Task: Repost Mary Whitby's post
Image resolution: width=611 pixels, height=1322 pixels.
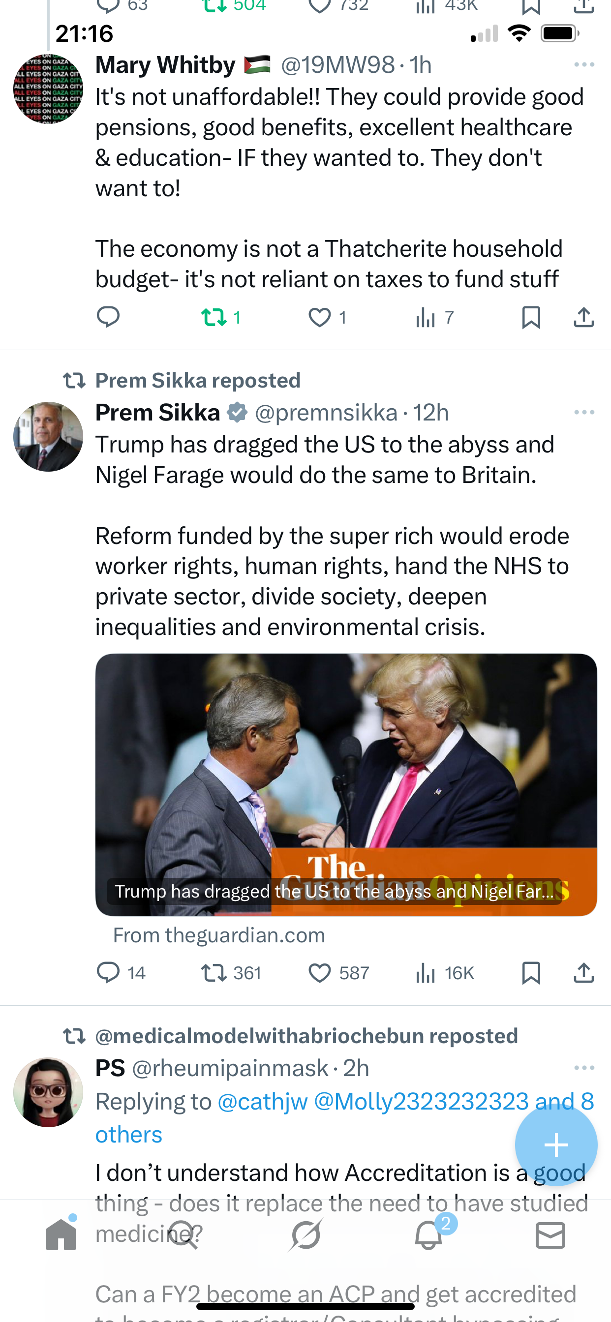Action: (214, 317)
